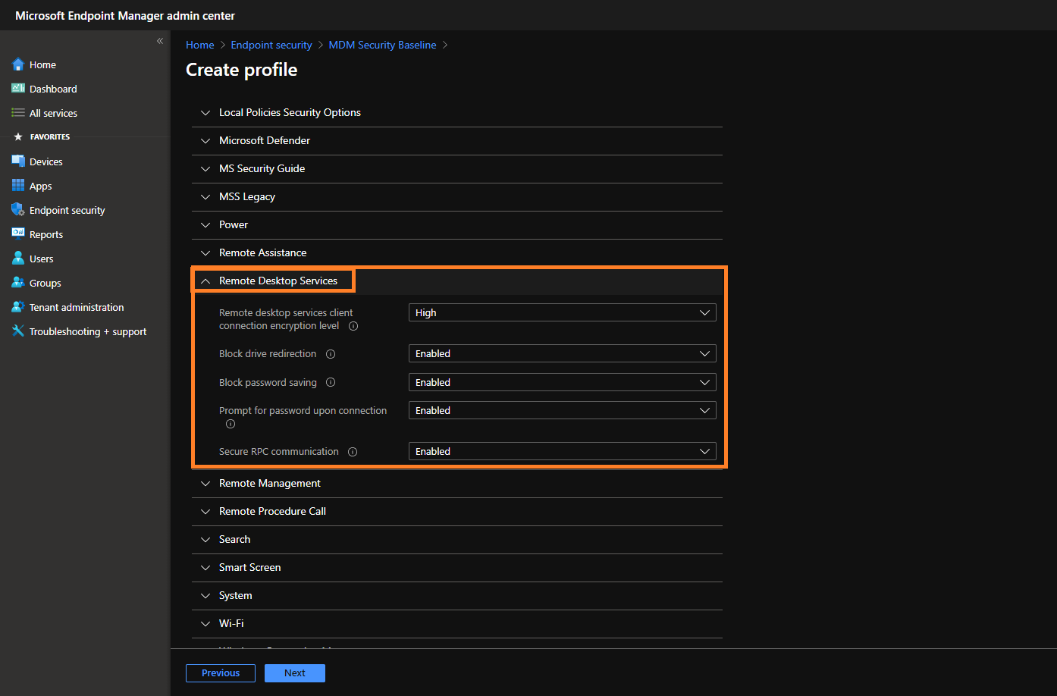Expand the Smart Screen section
The height and width of the screenshot is (696, 1057).
coord(457,567)
